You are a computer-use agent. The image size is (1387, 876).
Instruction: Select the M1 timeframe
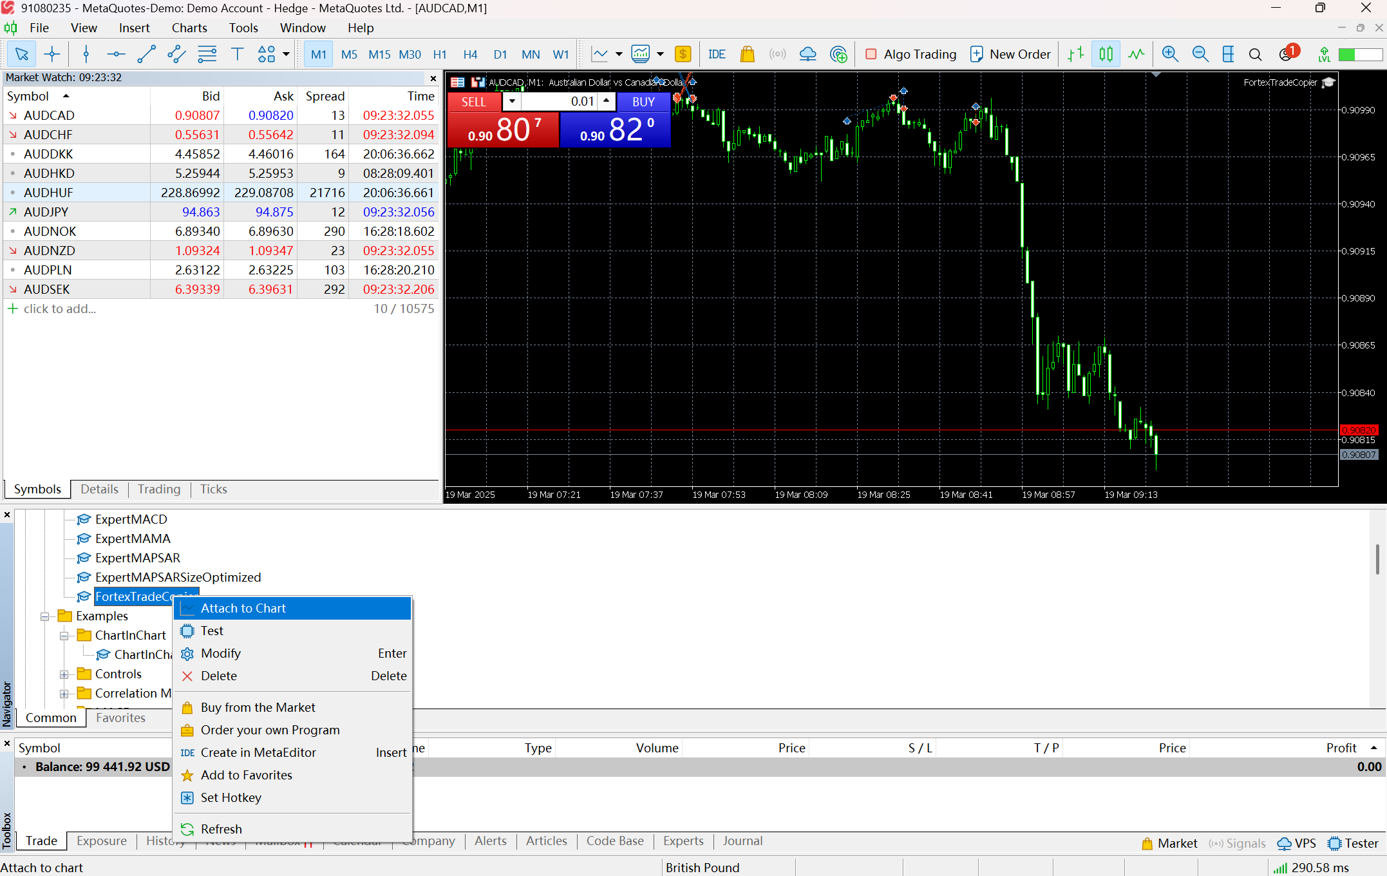click(x=319, y=54)
